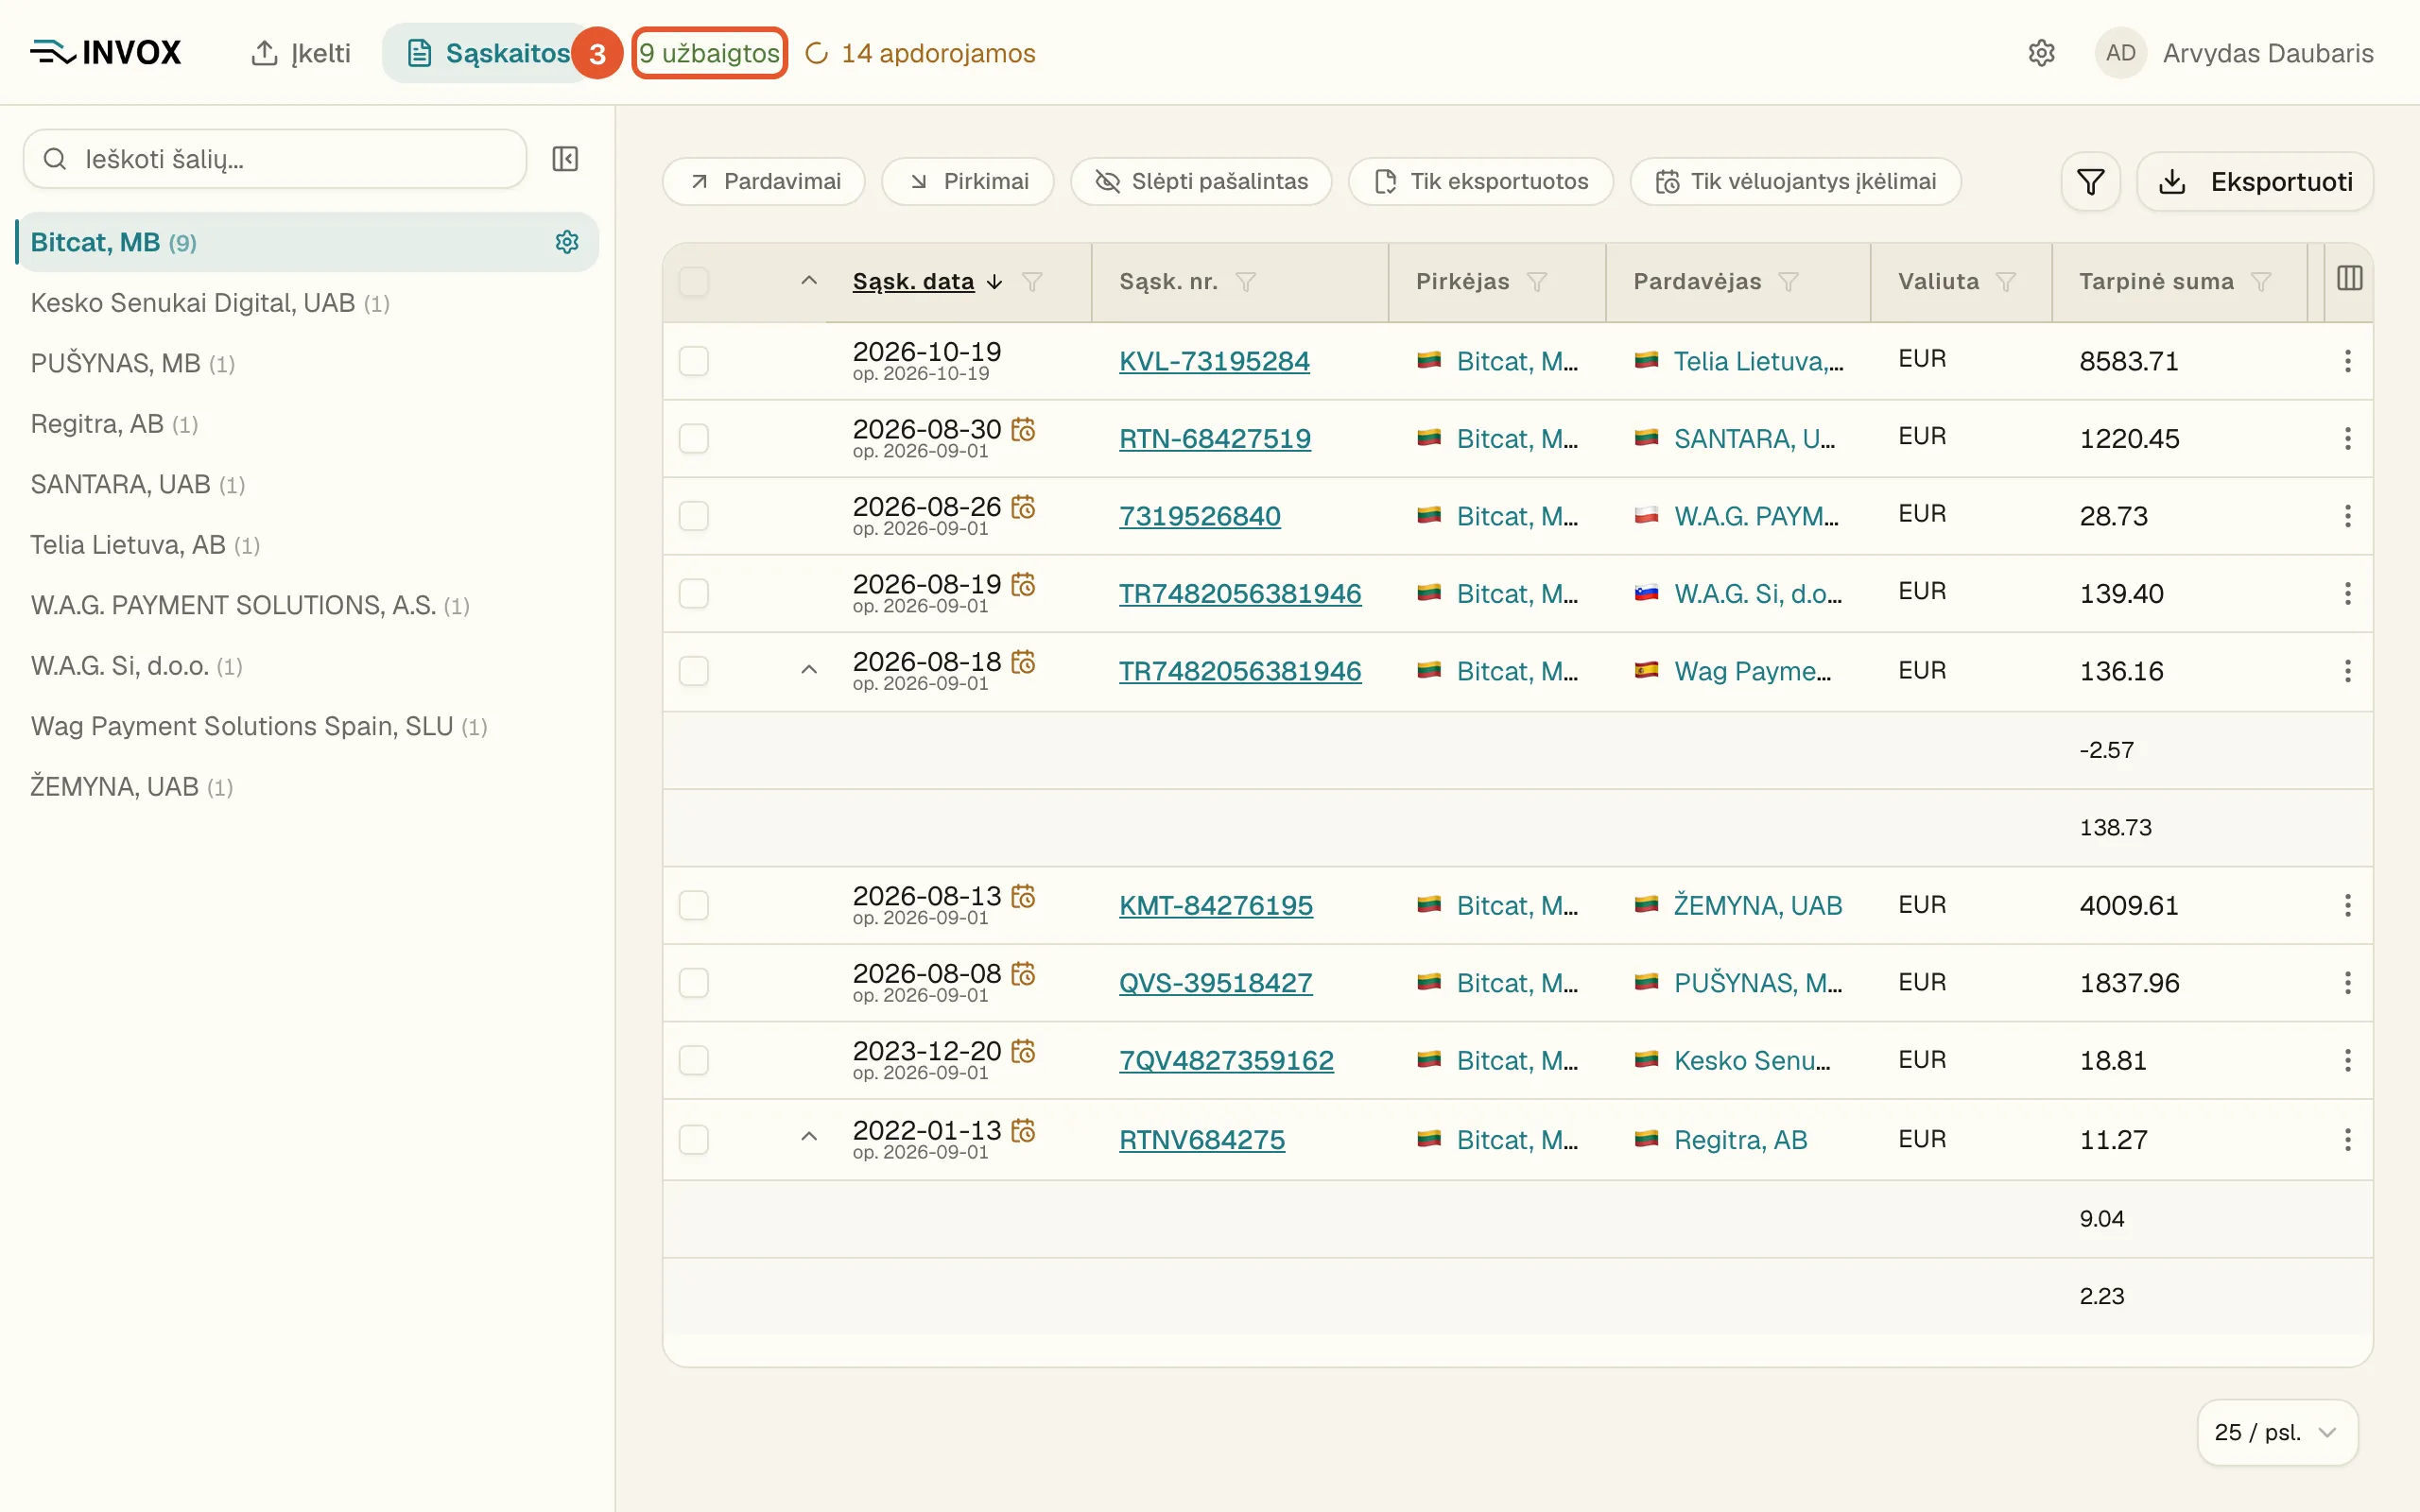Open the Įkelti upload tab
This screenshot has height=1512, width=2420.
click(301, 53)
